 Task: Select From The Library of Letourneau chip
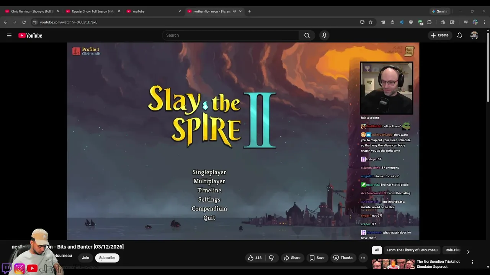coord(412,250)
